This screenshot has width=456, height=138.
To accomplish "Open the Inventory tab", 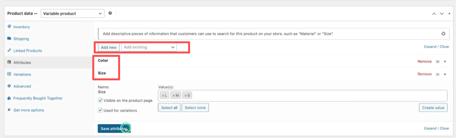I will click(21, 27).
